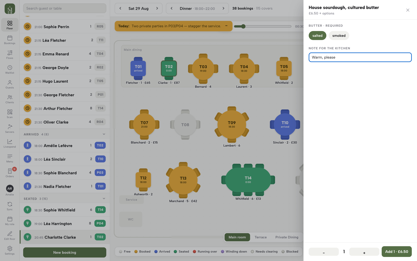The width and height of the screenshot is (417, 261).
Task: Open the Clients section
Action: (x=10, y=99)
